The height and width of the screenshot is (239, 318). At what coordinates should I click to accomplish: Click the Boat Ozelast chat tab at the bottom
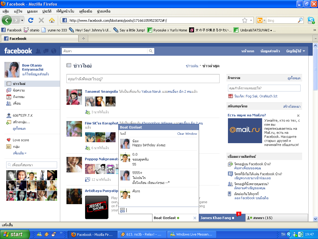(175, 218)
